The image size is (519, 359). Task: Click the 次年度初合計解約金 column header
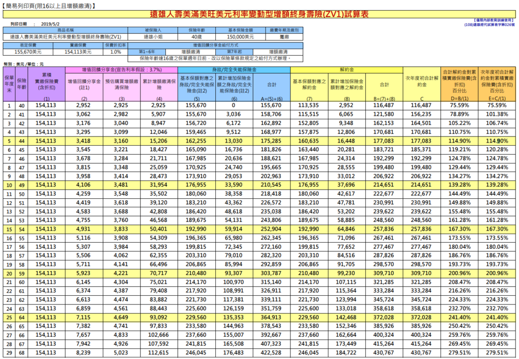tap(422, 84)
